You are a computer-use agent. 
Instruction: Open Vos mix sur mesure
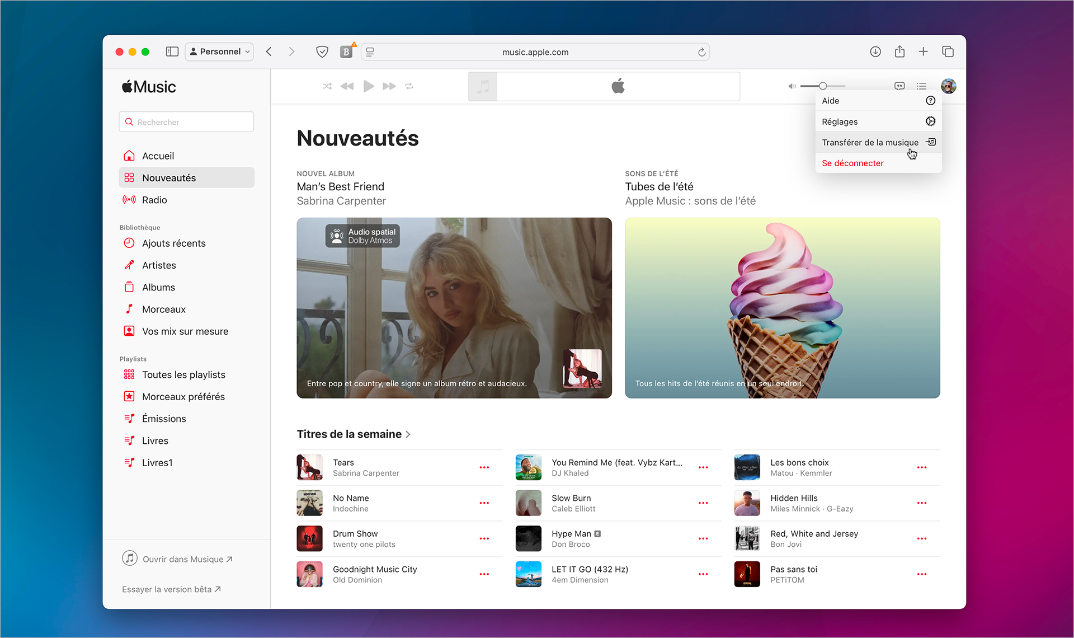186,331
